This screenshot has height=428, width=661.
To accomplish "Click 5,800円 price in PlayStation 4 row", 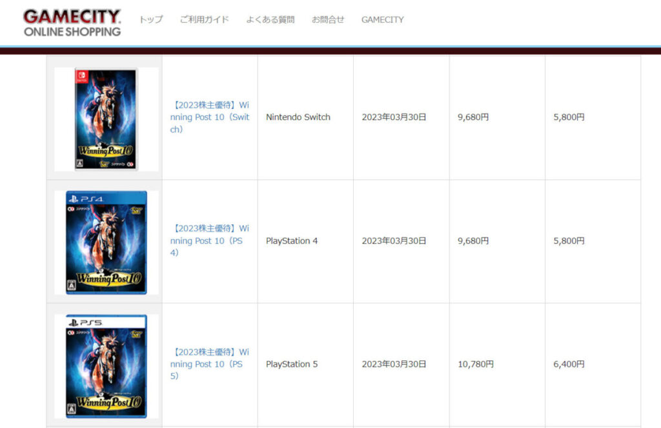I will coord(569,240).
